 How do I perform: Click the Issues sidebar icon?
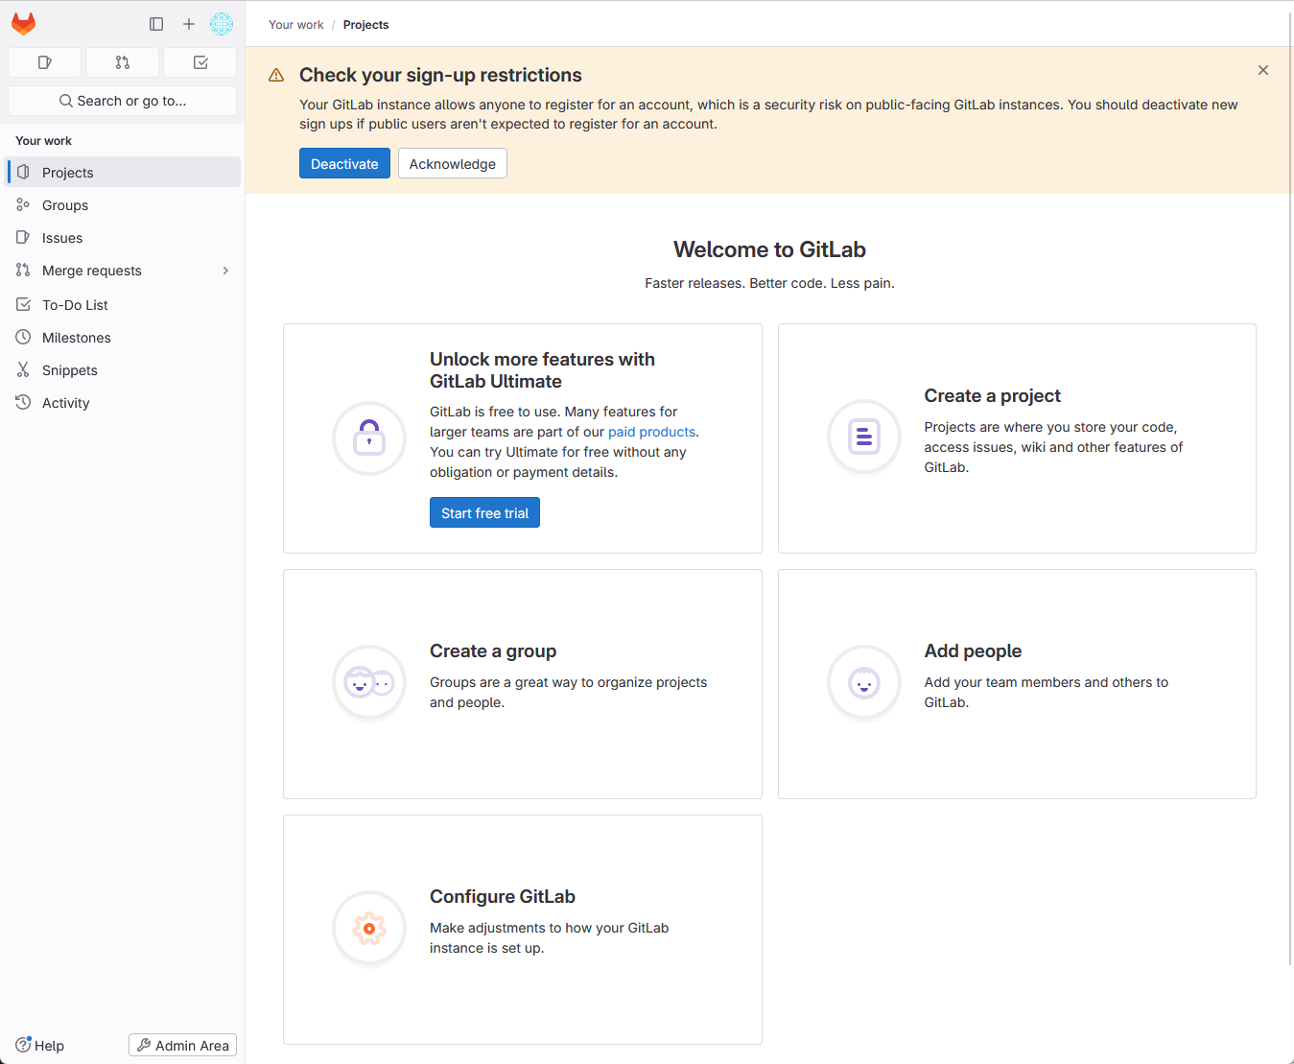click(23, 237)
